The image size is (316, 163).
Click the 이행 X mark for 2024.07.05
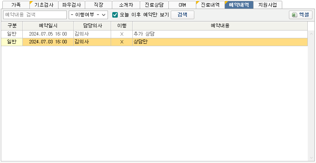pos(122,34)
